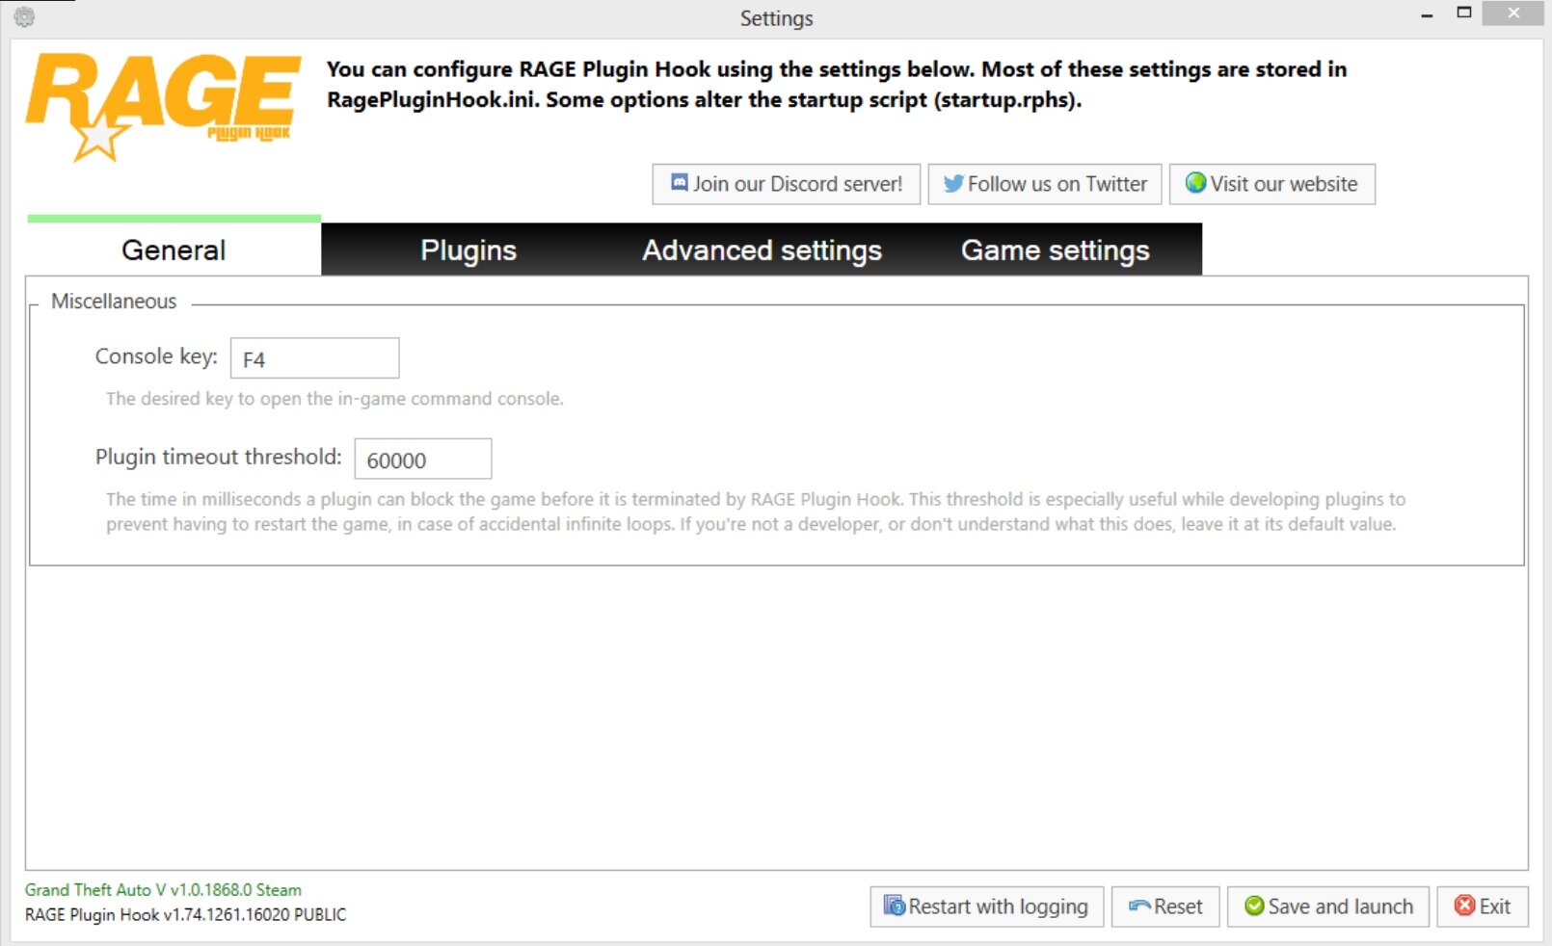Click the Exit button
This screenshot has width=1552, height=946.
(1483, 907)
